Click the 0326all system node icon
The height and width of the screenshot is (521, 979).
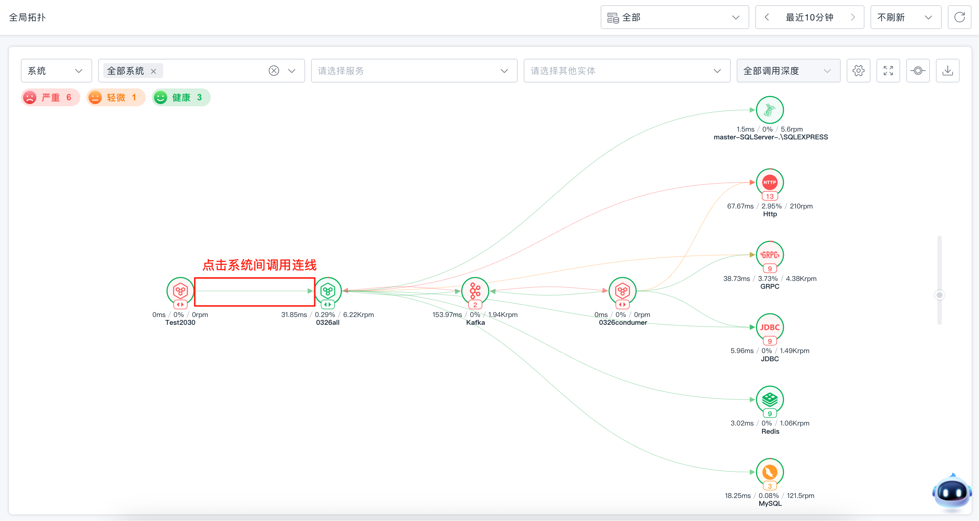click(x=327, y=291)
